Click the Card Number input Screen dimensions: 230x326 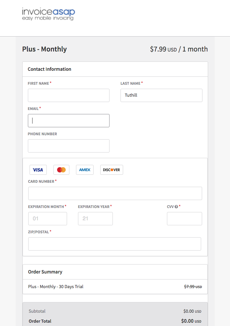115,193
